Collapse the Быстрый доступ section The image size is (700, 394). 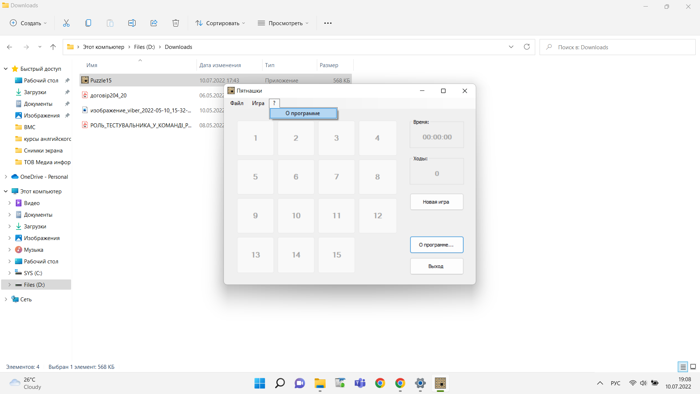[6, 69]
